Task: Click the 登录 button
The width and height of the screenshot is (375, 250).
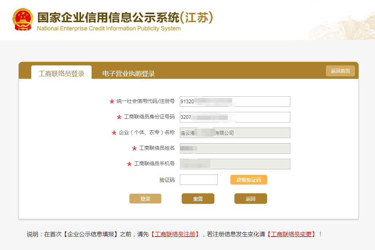Action: pos(145,198)
